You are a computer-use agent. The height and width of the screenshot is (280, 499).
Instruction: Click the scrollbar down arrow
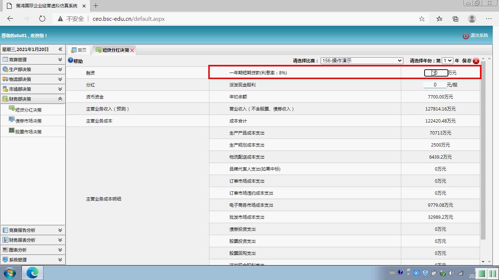click(483, 262)
